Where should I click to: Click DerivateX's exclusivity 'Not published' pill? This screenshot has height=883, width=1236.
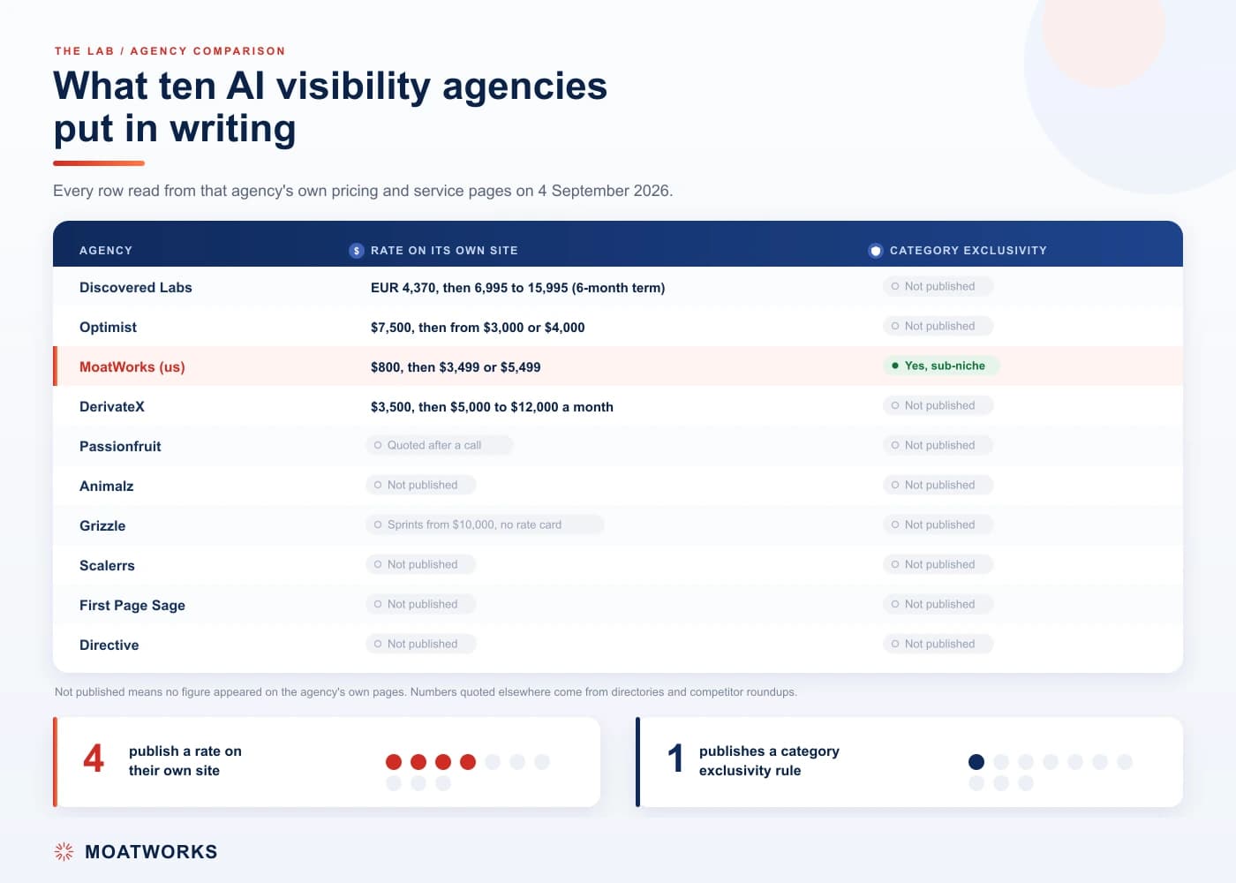938,405
